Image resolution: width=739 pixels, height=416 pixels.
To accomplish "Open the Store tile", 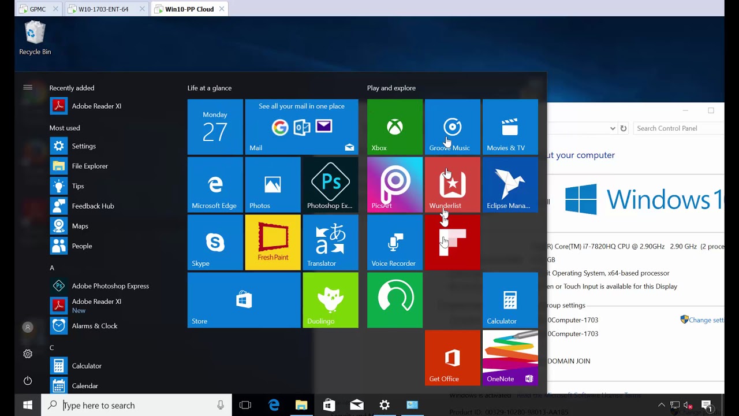I will point(244,300).
